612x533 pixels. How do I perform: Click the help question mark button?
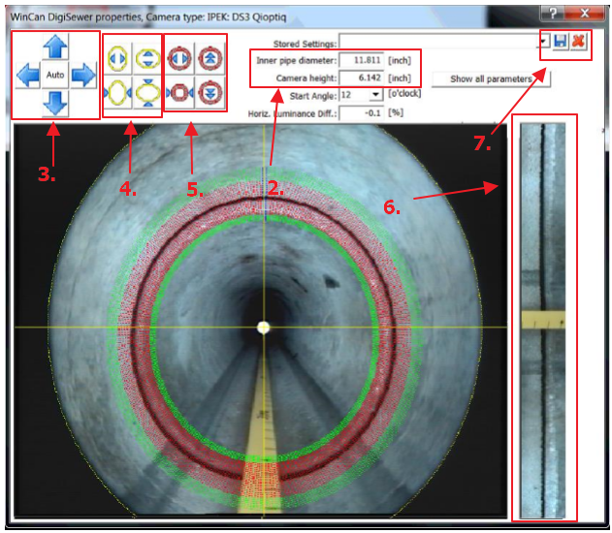pyautogui.click(x=554, y=13)
